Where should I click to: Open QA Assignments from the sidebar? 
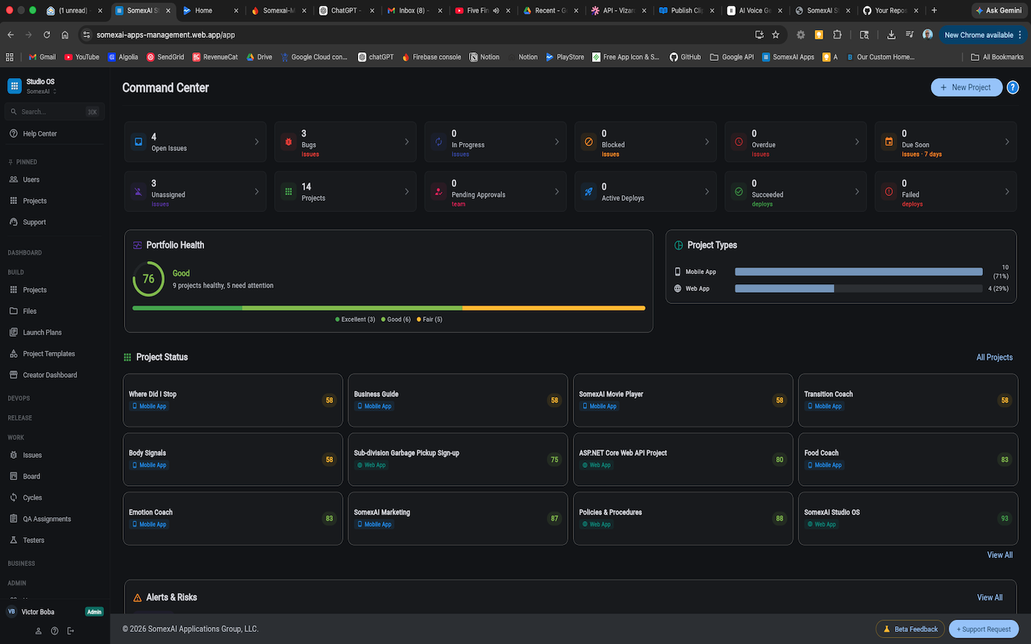(14, 518)
